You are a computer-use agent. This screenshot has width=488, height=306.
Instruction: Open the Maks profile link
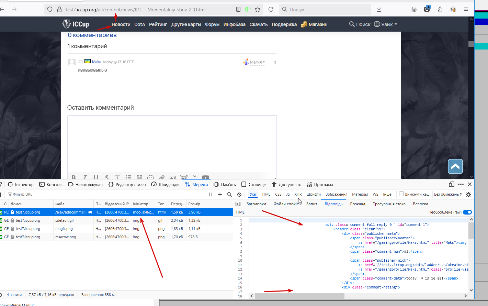click(x=97, y=62)
